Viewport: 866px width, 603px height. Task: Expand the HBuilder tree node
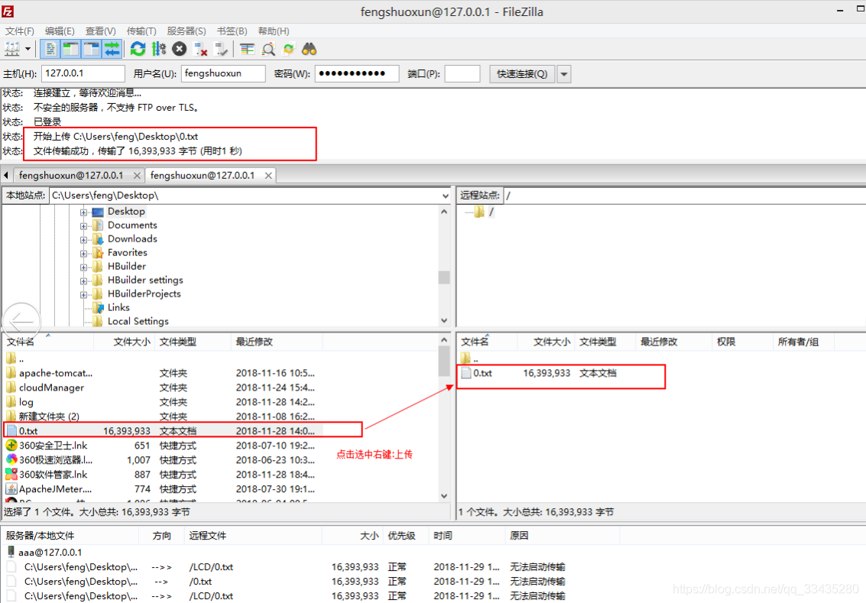tap(83, 267)
